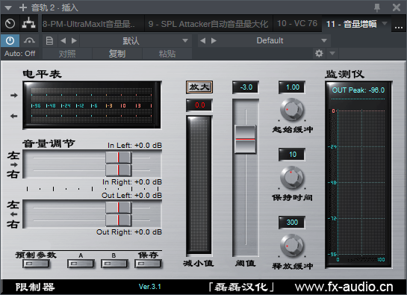Go to next preset beside 默认

tap(74, 41)
